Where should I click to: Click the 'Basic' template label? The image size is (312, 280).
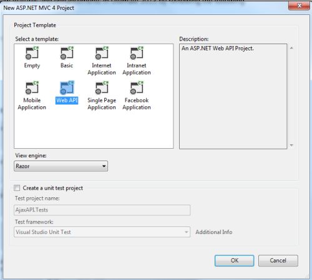pyautogui.click(x=67, y=65)
